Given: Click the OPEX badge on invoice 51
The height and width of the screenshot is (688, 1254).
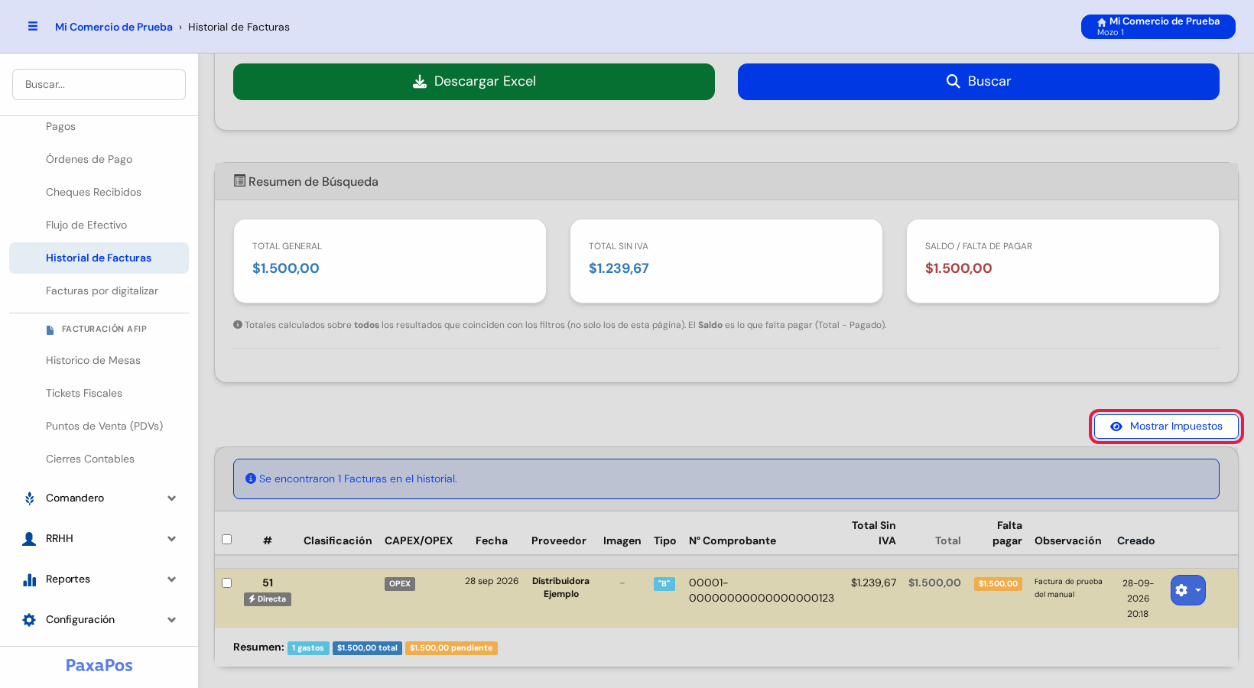Looking at the screenshot, I should click(400, 584).
